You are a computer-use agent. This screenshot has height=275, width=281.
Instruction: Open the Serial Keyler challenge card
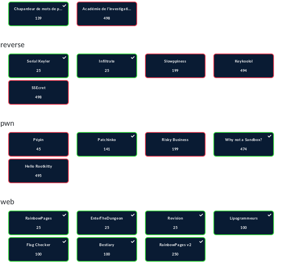[38, 66]
